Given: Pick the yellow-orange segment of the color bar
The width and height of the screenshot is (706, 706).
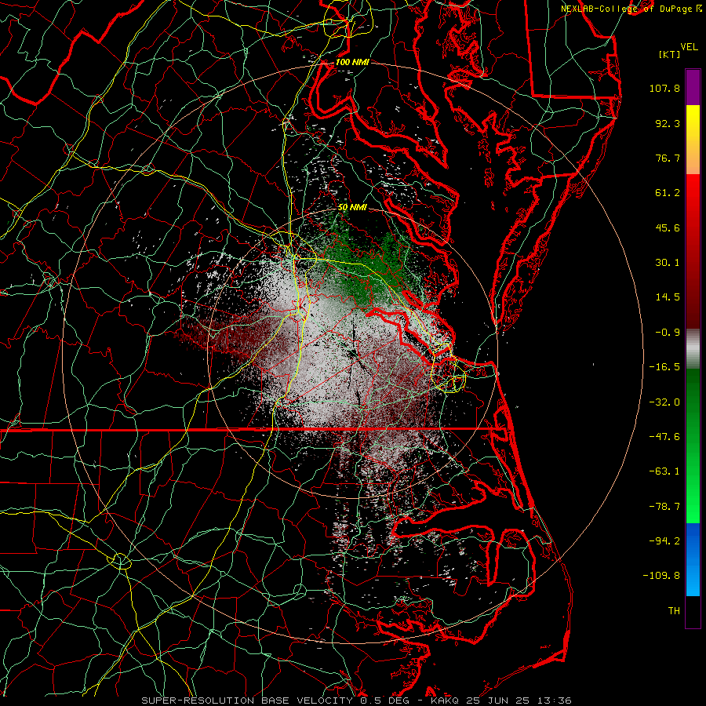Looking at the screenshot, I should pyautogui.click(x=693, y=140).
